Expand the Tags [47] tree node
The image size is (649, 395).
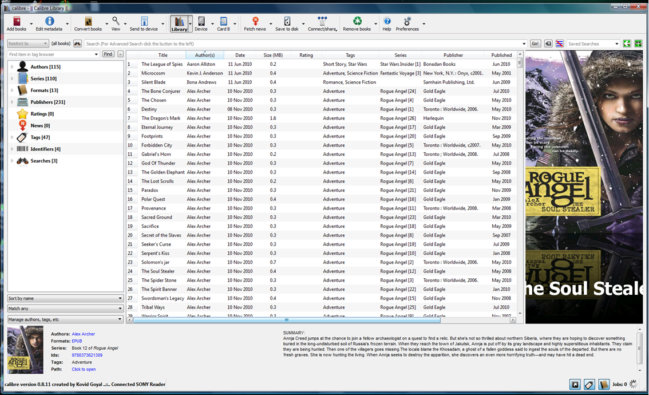tap(12, 137)
